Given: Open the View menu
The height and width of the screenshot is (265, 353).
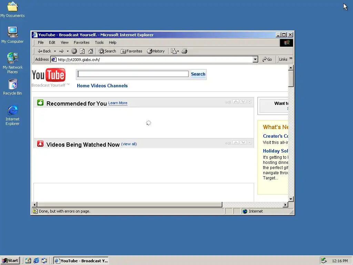Looking at the screenshot, I should [x=64, y=42].
